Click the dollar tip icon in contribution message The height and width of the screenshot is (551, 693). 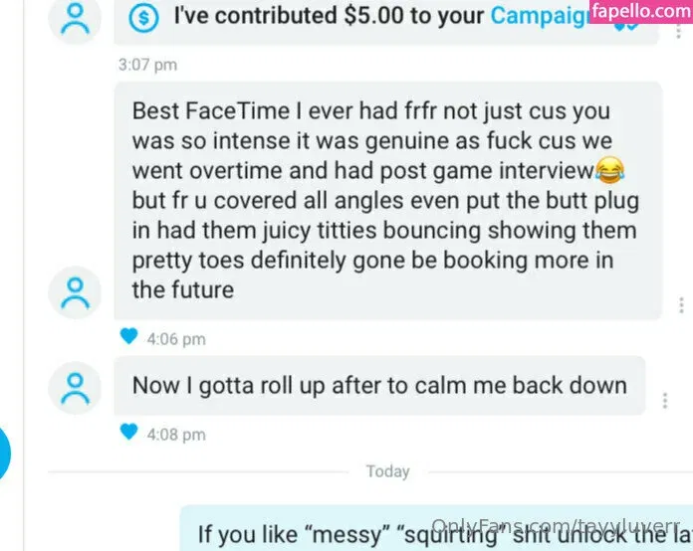[x=143, y=18]
